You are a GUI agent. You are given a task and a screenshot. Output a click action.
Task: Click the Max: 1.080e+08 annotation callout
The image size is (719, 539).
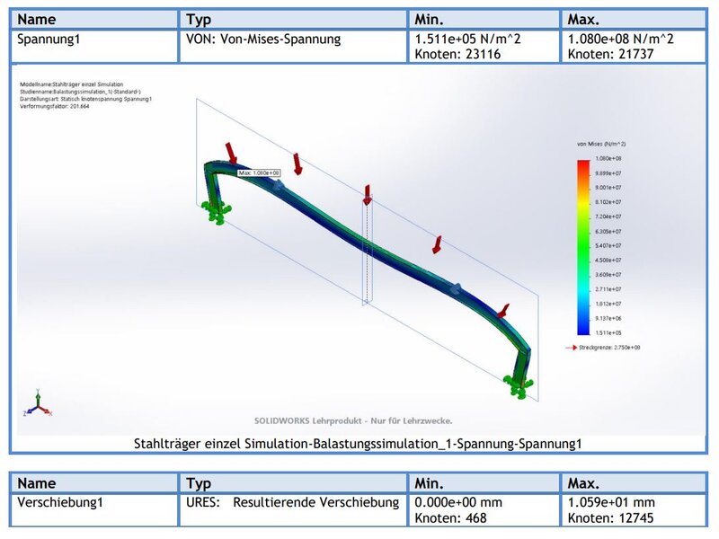coord(260,172)
